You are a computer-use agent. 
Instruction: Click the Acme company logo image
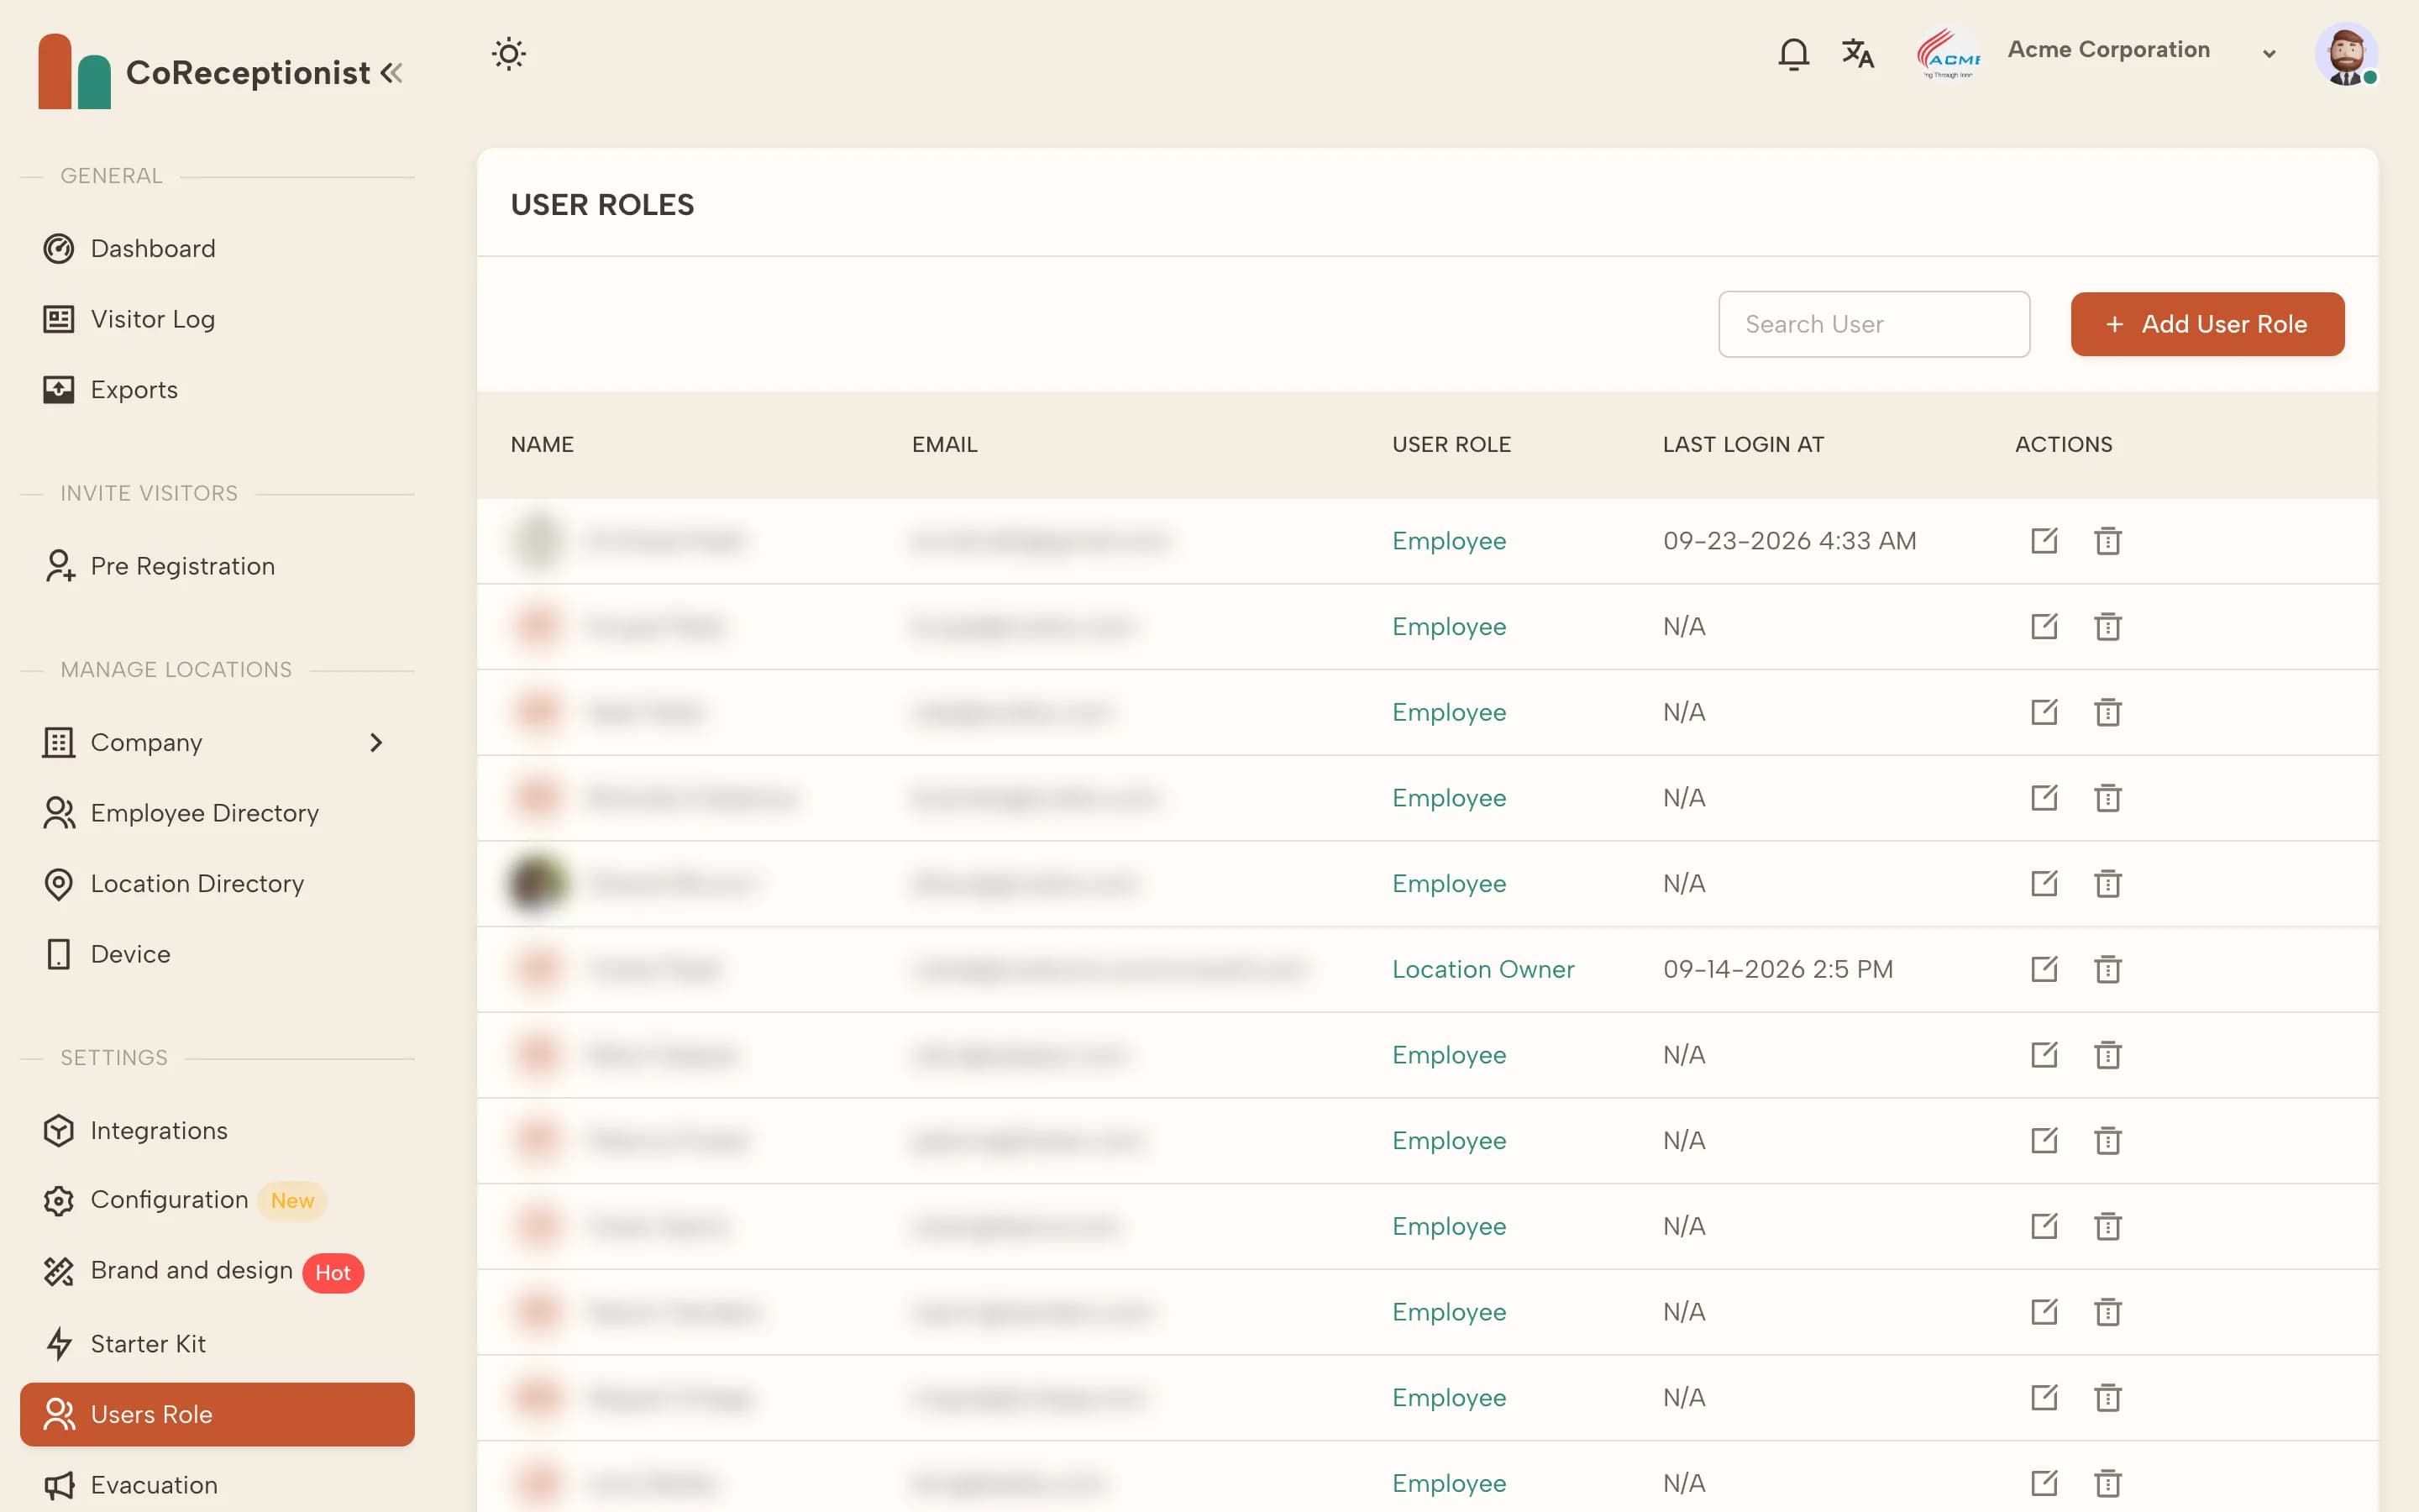click(x=1947, y=54)
